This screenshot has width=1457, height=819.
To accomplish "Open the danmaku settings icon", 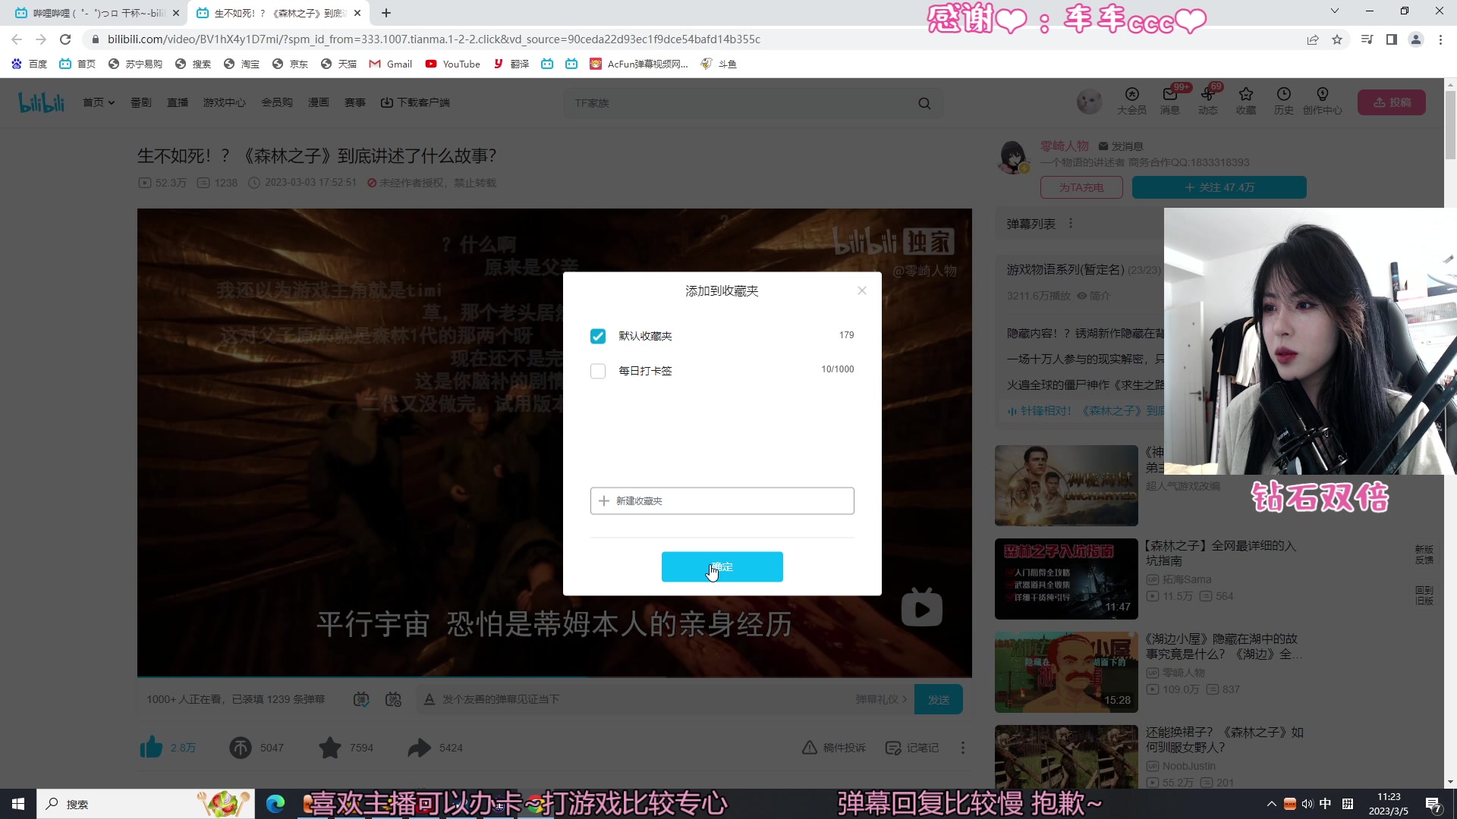I will (x=393, y=699).
